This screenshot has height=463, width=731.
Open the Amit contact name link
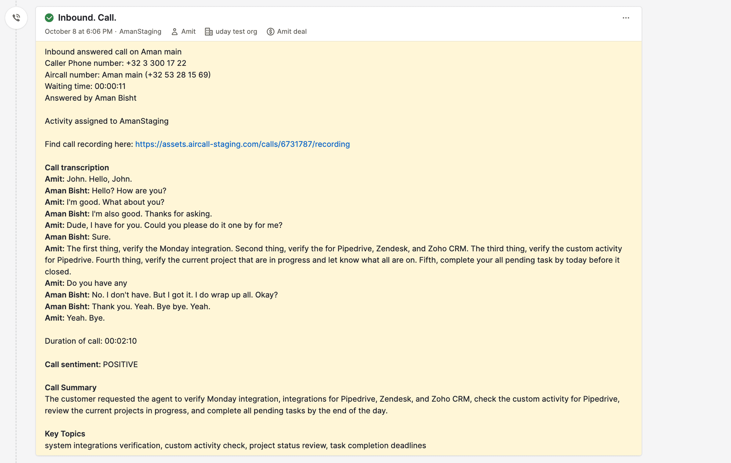(x=188, y=32)
